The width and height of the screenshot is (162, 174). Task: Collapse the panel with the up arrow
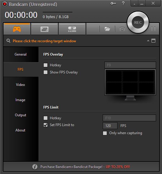(148, 41)
